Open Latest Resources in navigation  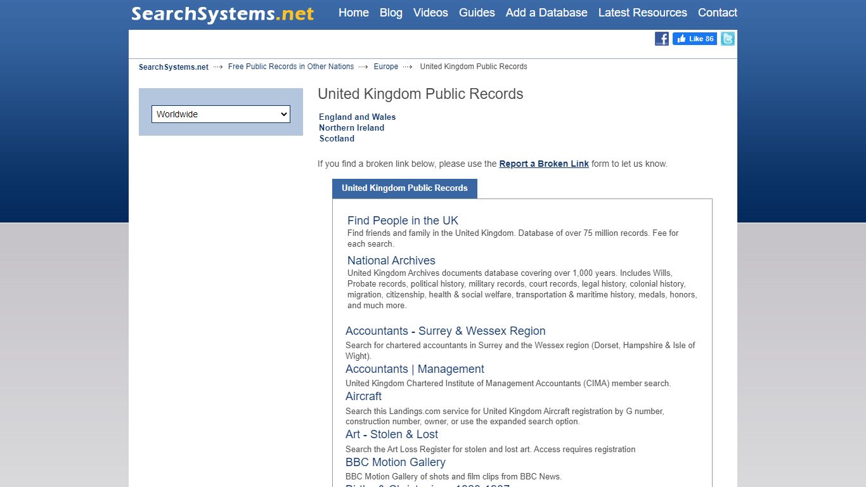pyautogui.click(x=643, y=13)
